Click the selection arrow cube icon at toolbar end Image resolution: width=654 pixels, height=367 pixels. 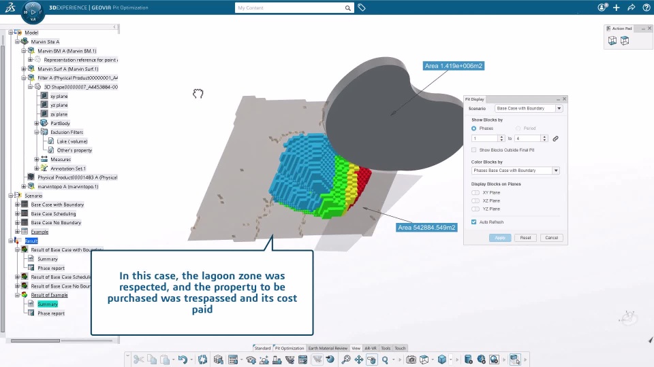515,360
